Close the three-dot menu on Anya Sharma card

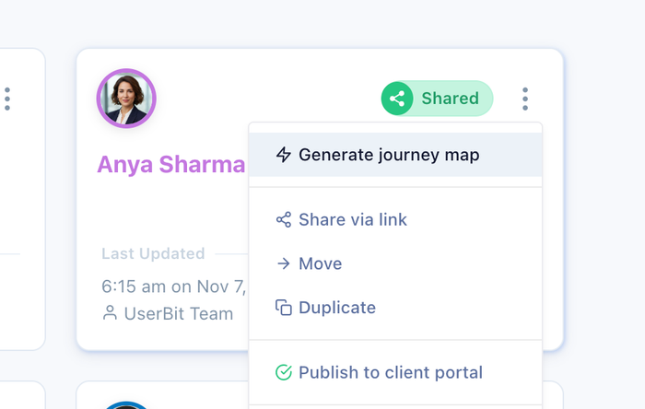coord(525,99)
